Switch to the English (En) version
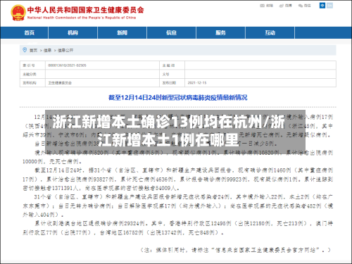The height and width of the screenshot is (264, 352). click(329, 6)
